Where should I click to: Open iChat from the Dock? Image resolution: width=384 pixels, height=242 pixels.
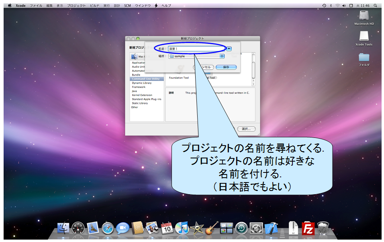(123, 228)
